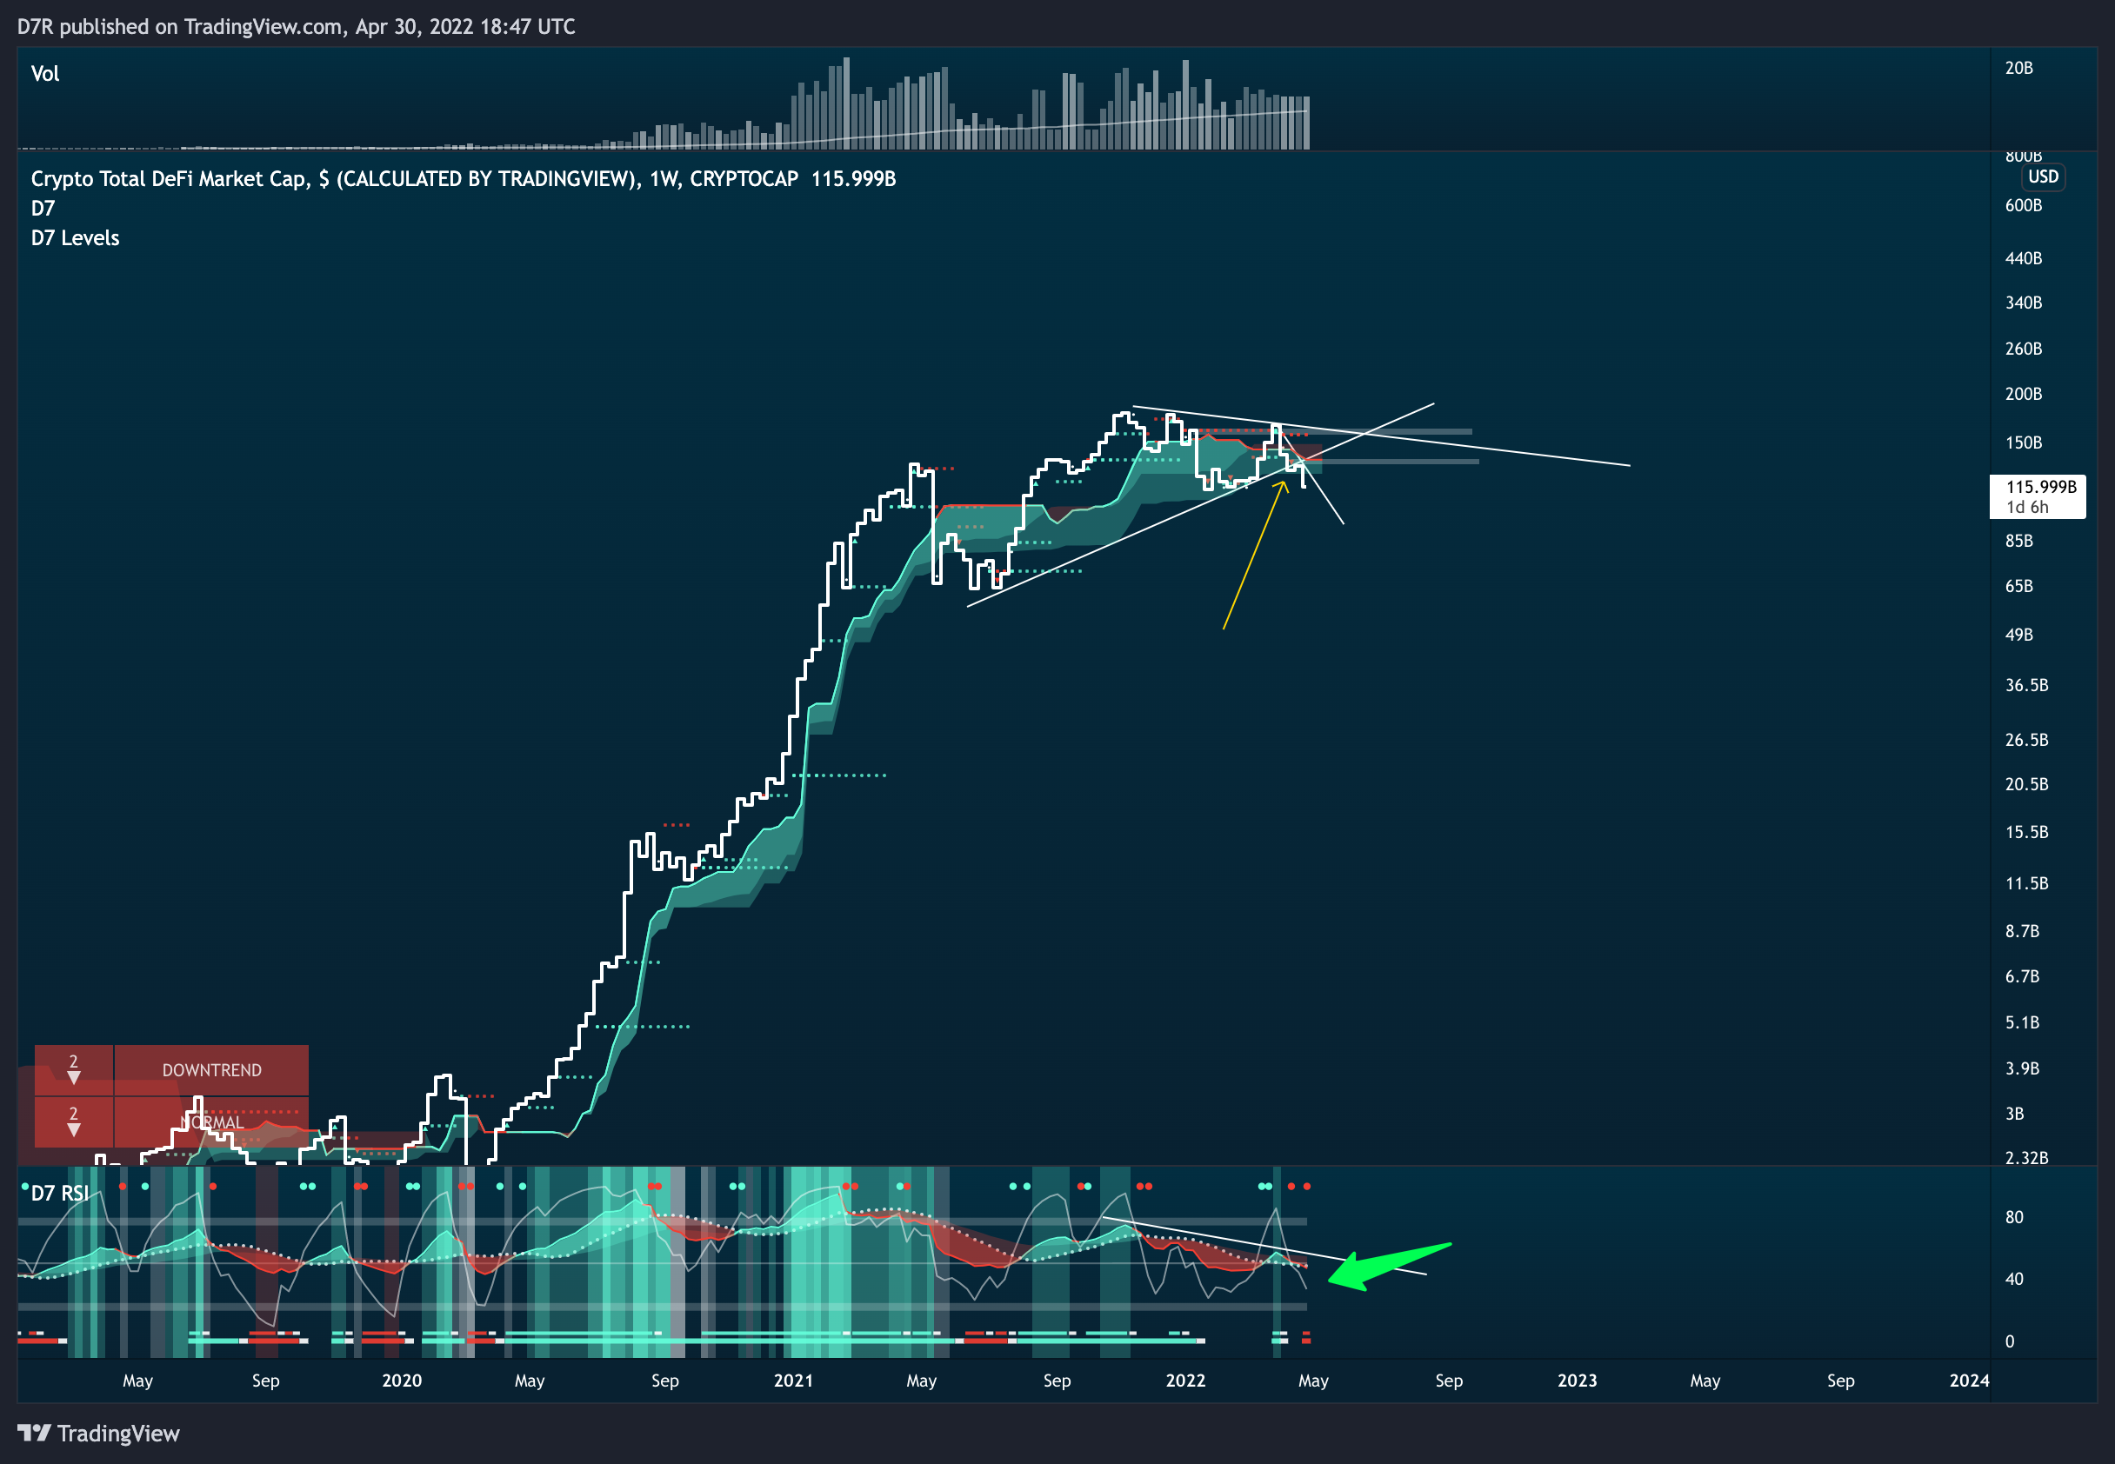2115x1464 pixels.
Task: Click the 2.32B price axis label
Action: point(2026,1158)
